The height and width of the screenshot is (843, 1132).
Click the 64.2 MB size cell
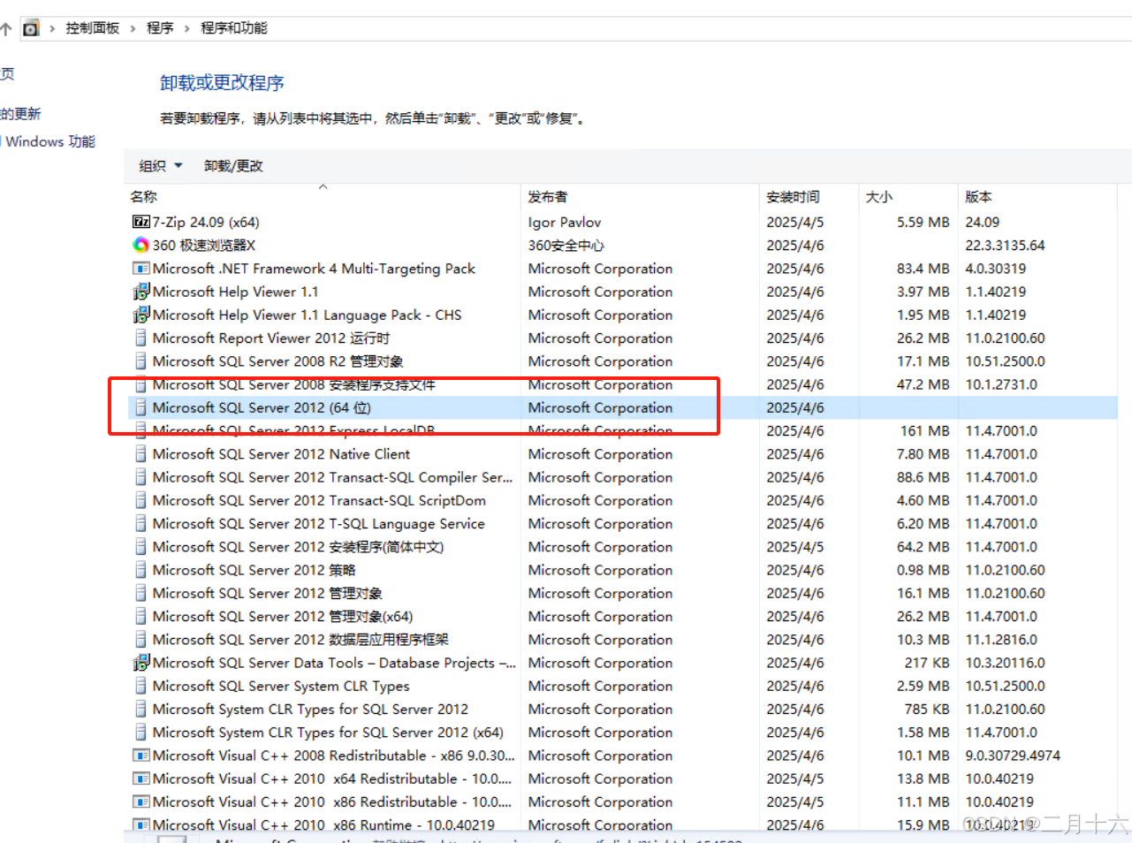923,547
